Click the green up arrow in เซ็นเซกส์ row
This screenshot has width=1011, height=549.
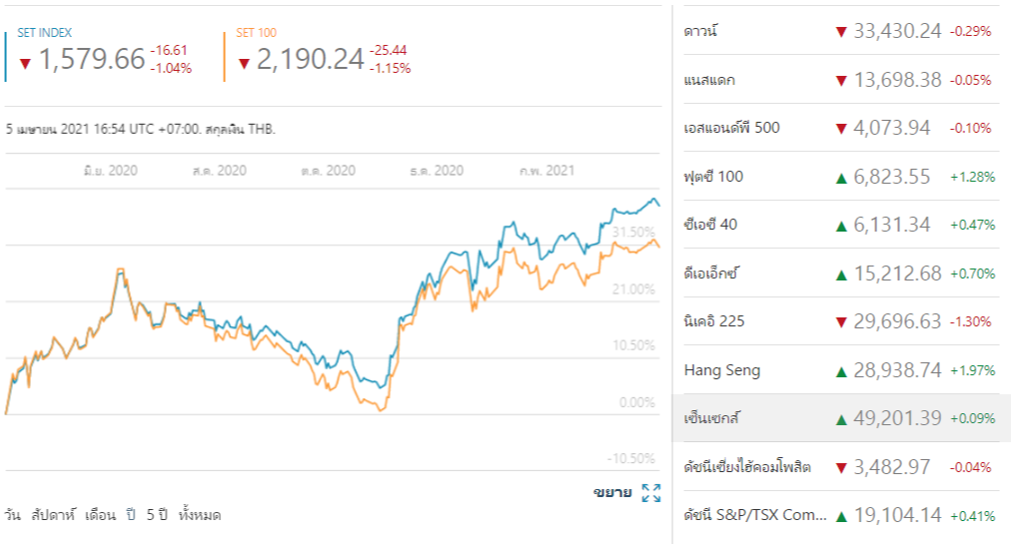tap(840, 419)
